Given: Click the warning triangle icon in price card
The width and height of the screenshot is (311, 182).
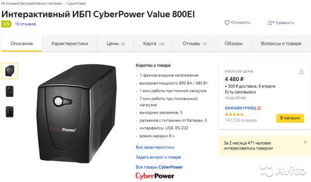Looking at the screenshot, I should [x=301, y=72].
